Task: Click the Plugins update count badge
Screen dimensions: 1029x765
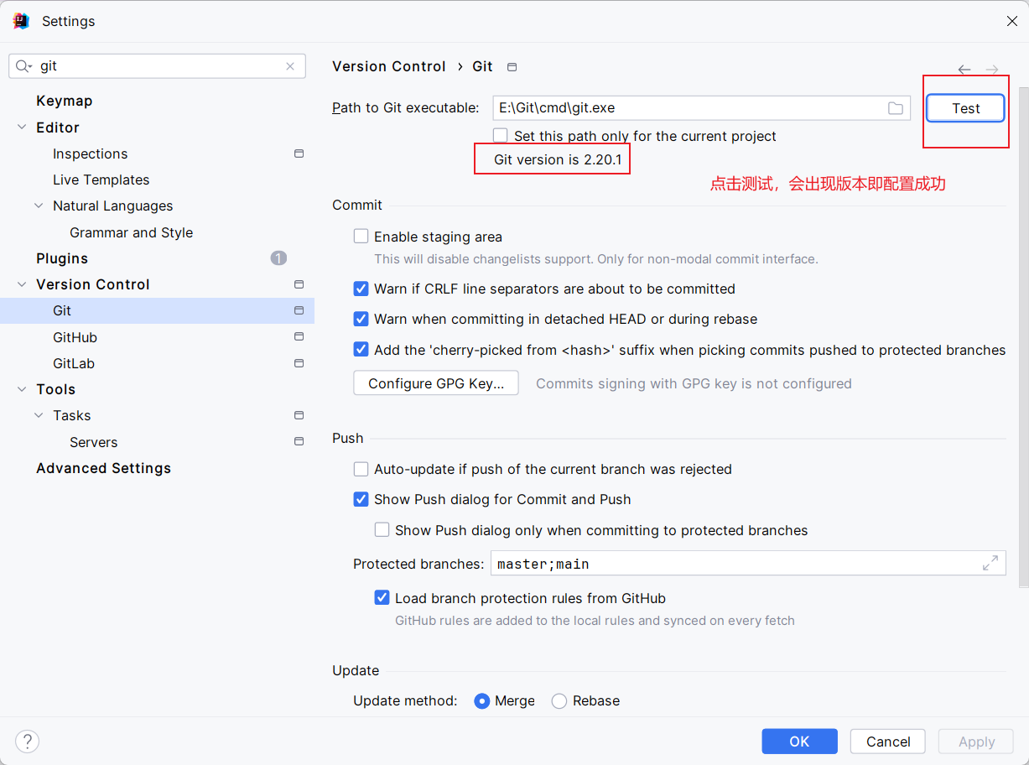Action: click(x=278, y=258)
